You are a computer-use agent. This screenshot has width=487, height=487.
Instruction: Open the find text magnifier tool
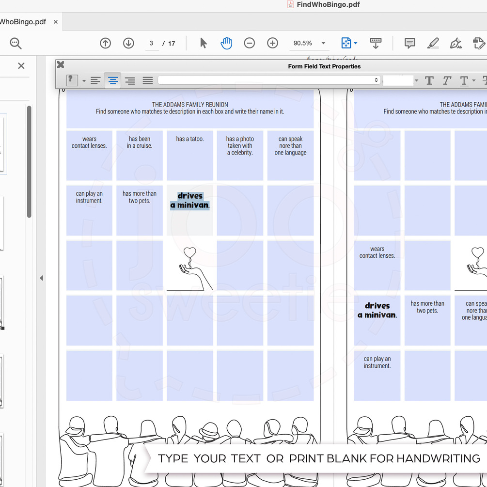(x=16, y=43)
